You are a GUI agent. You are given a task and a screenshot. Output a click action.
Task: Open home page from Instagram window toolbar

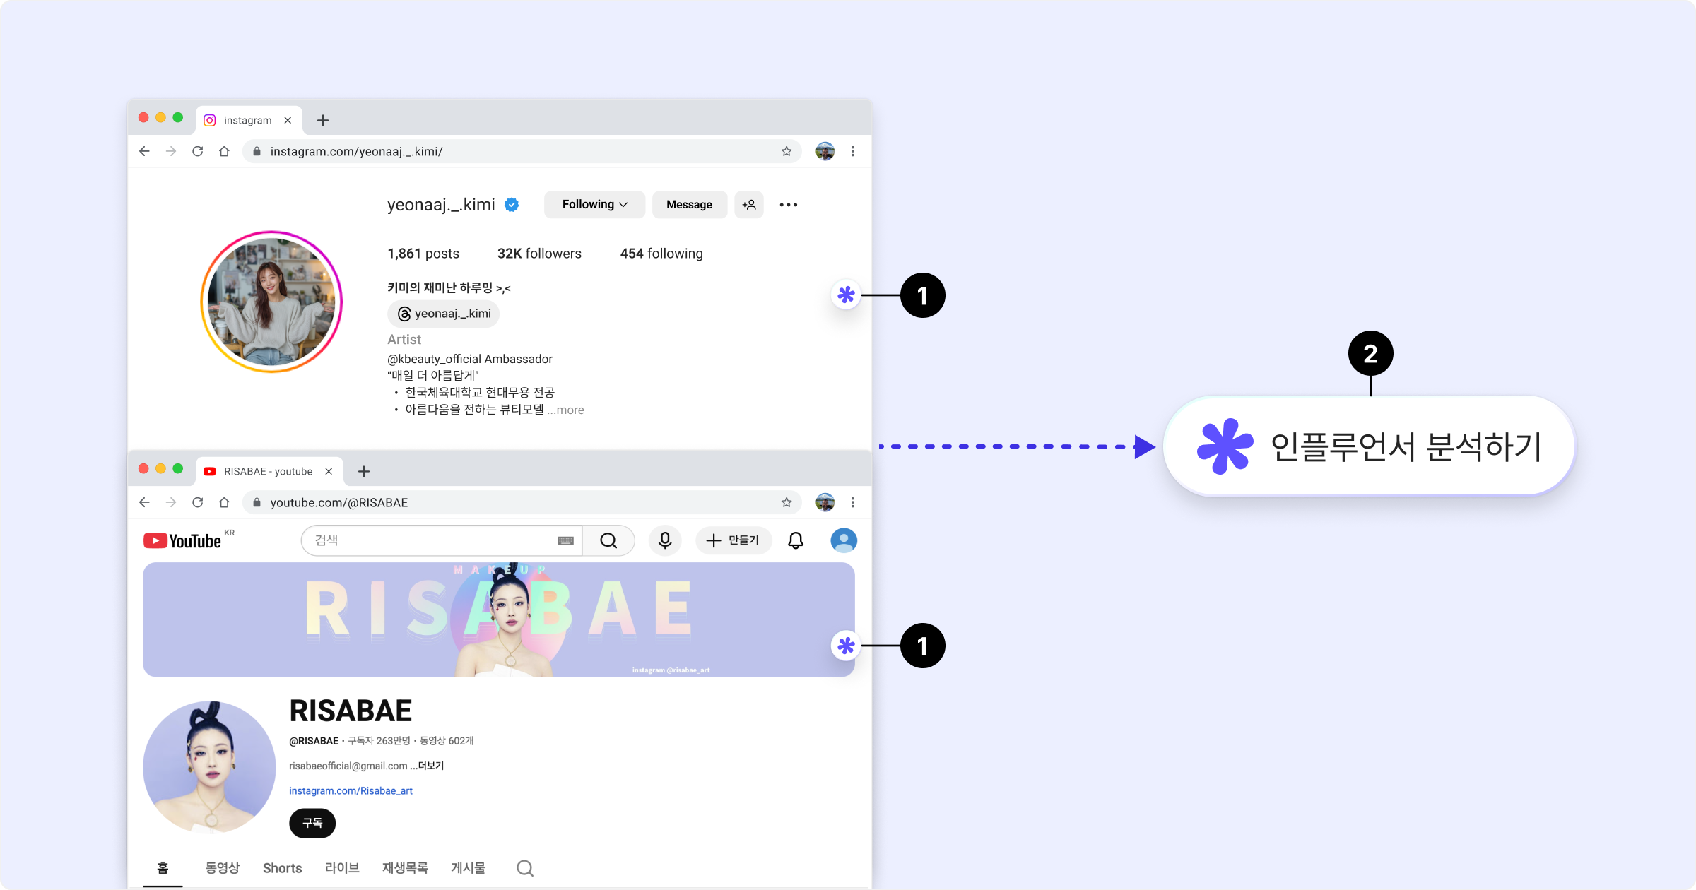coord(224,151)
